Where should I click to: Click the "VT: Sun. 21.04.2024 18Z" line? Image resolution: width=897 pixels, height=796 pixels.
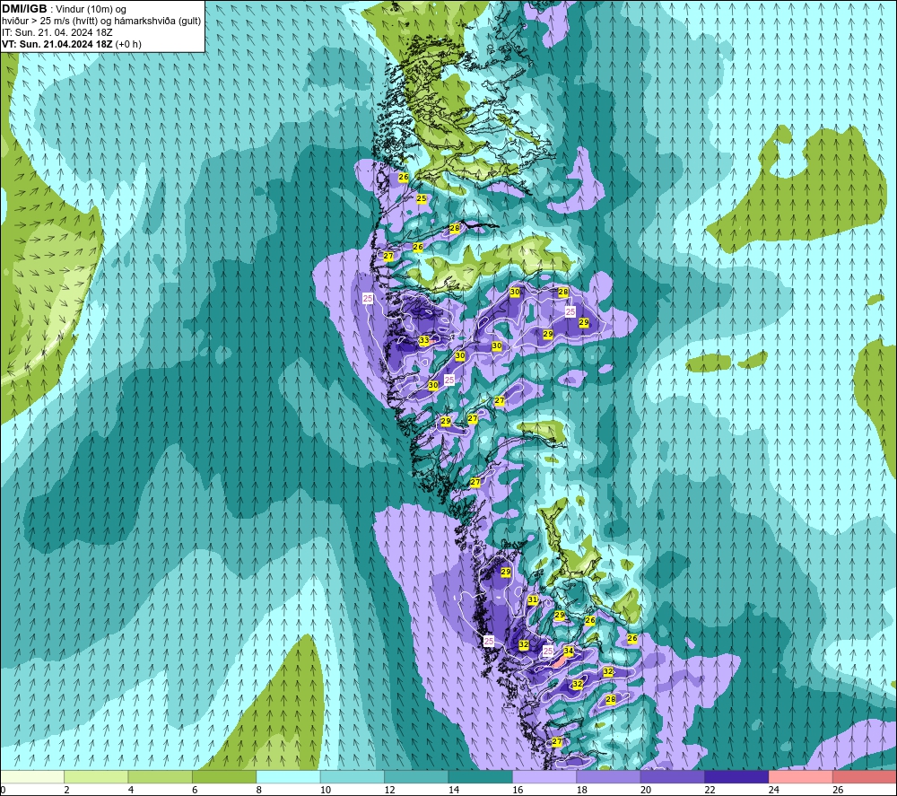click(x=57, y=44)
